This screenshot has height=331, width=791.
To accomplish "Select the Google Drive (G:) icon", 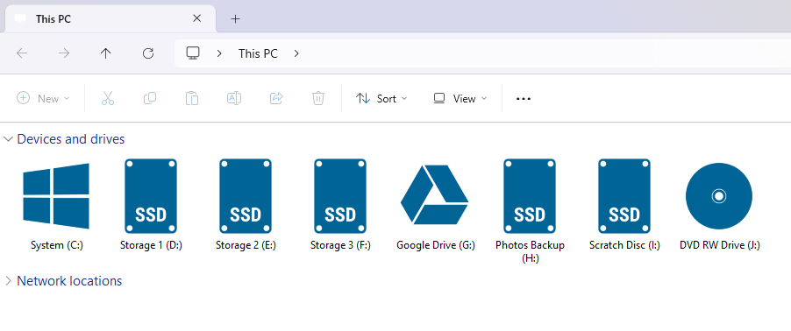I will [x=435, y=194].
